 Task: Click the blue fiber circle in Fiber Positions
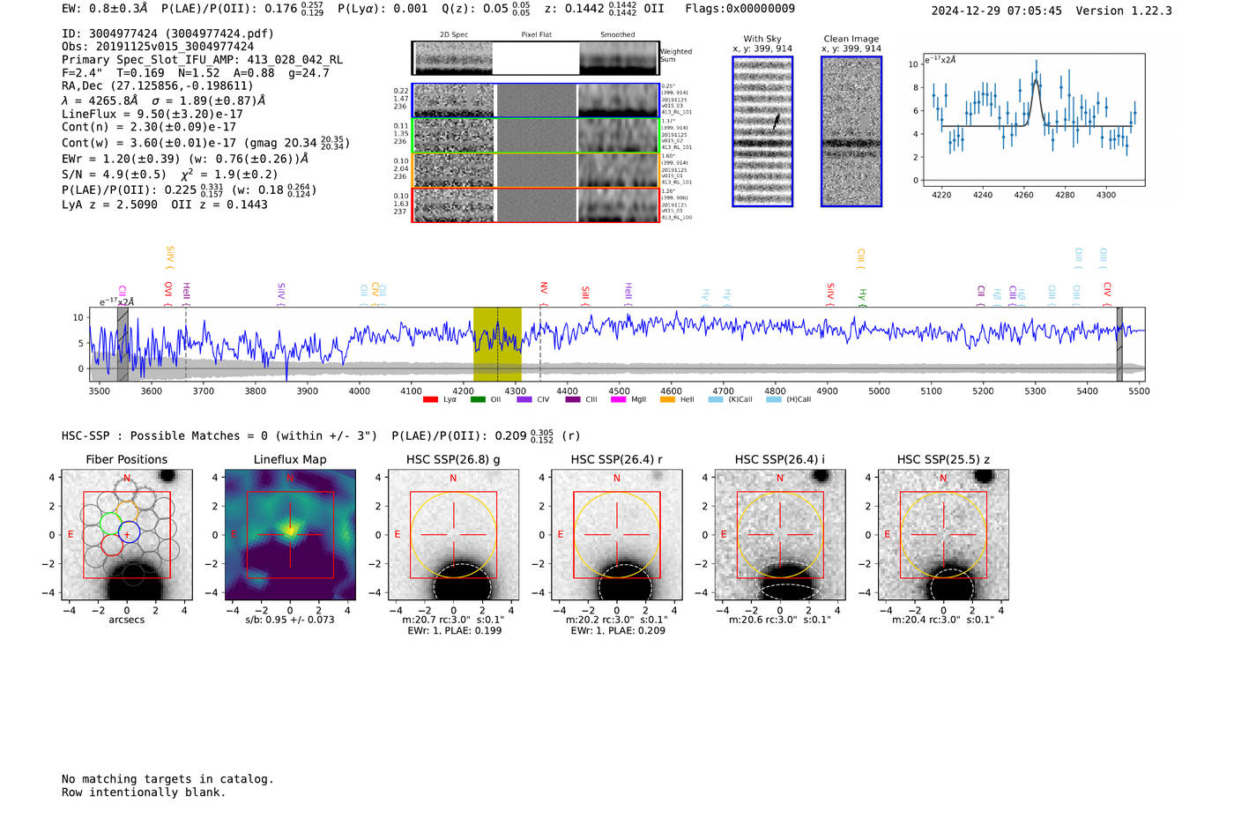[129, 533]
